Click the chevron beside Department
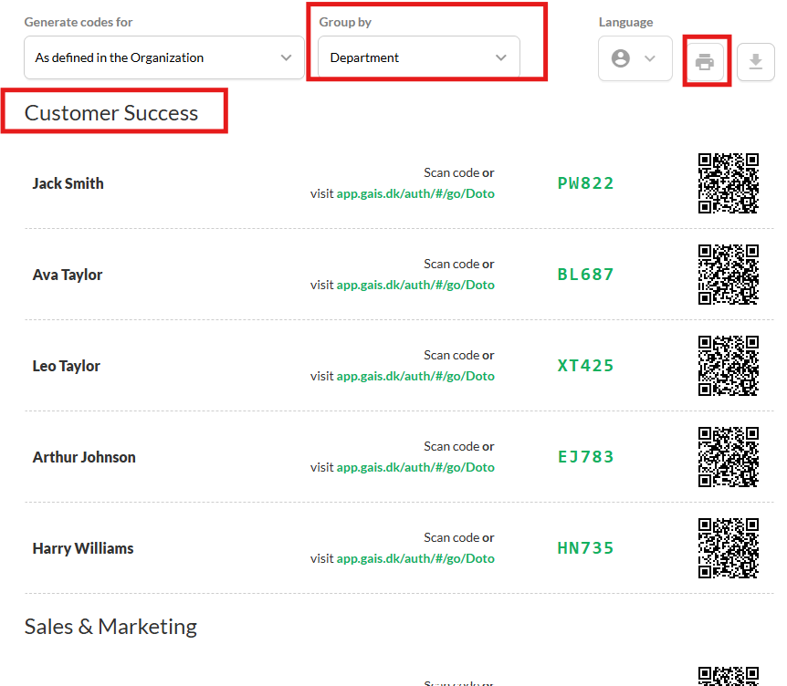The width and height of the screenshot is (787, 686). (x=501, y=57)
